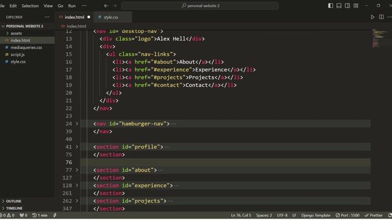Click the Port : 5500 live server
Screen dimensions: 392x220
click(x=347, y=215)
